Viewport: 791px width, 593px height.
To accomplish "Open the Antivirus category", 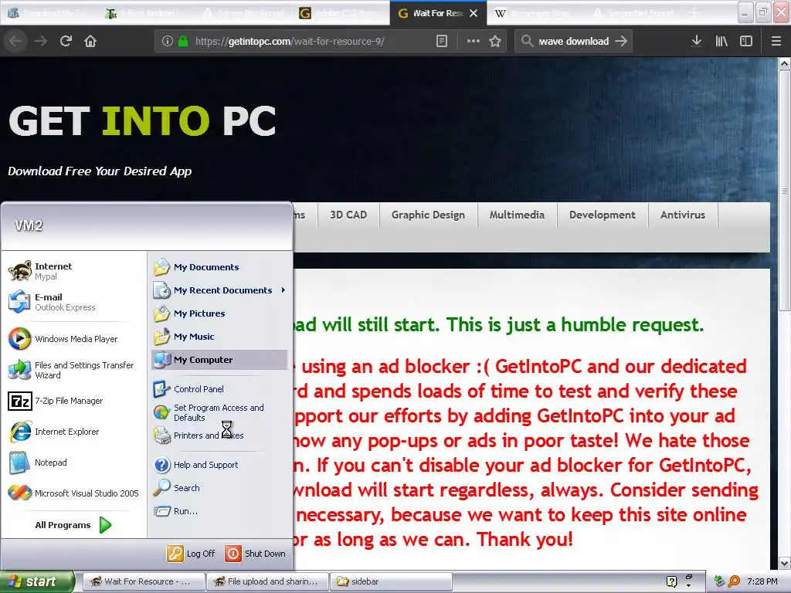I will [683, 215].
